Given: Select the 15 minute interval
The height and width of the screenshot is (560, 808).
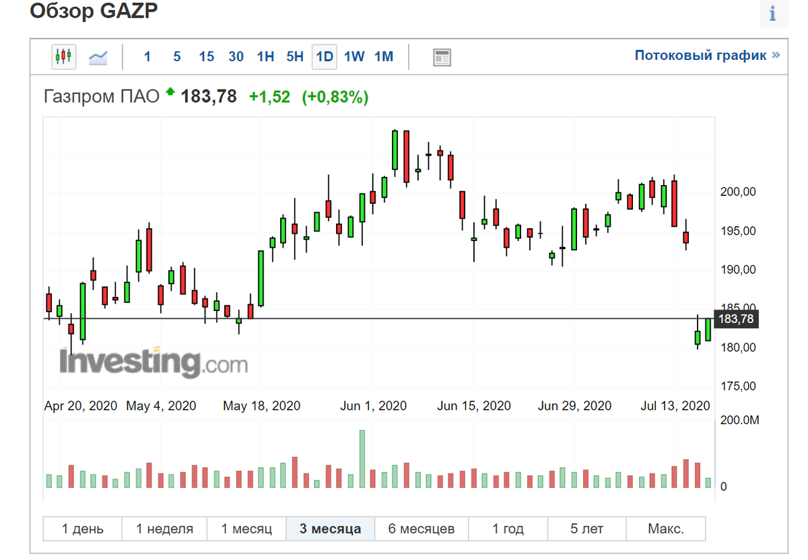Looking at the screenshot, I should coord(207,57).
